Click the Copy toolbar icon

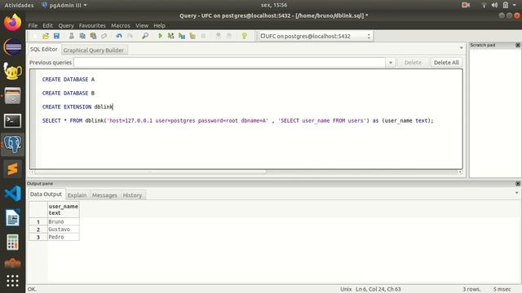[82, 36]
